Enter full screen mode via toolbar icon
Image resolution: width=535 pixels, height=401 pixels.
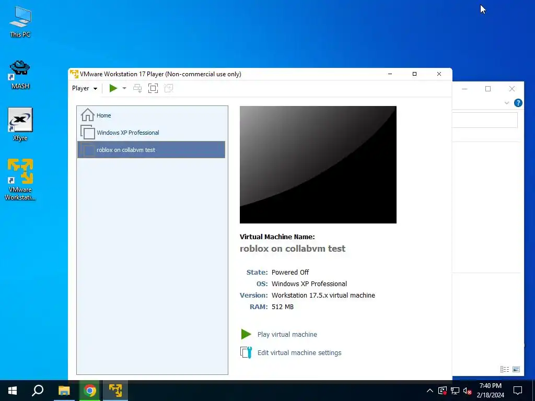point(153,88)
